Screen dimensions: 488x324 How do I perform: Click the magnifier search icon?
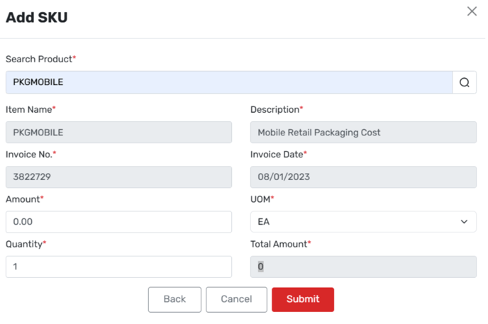pyautogui.click(x=464, y=82)
